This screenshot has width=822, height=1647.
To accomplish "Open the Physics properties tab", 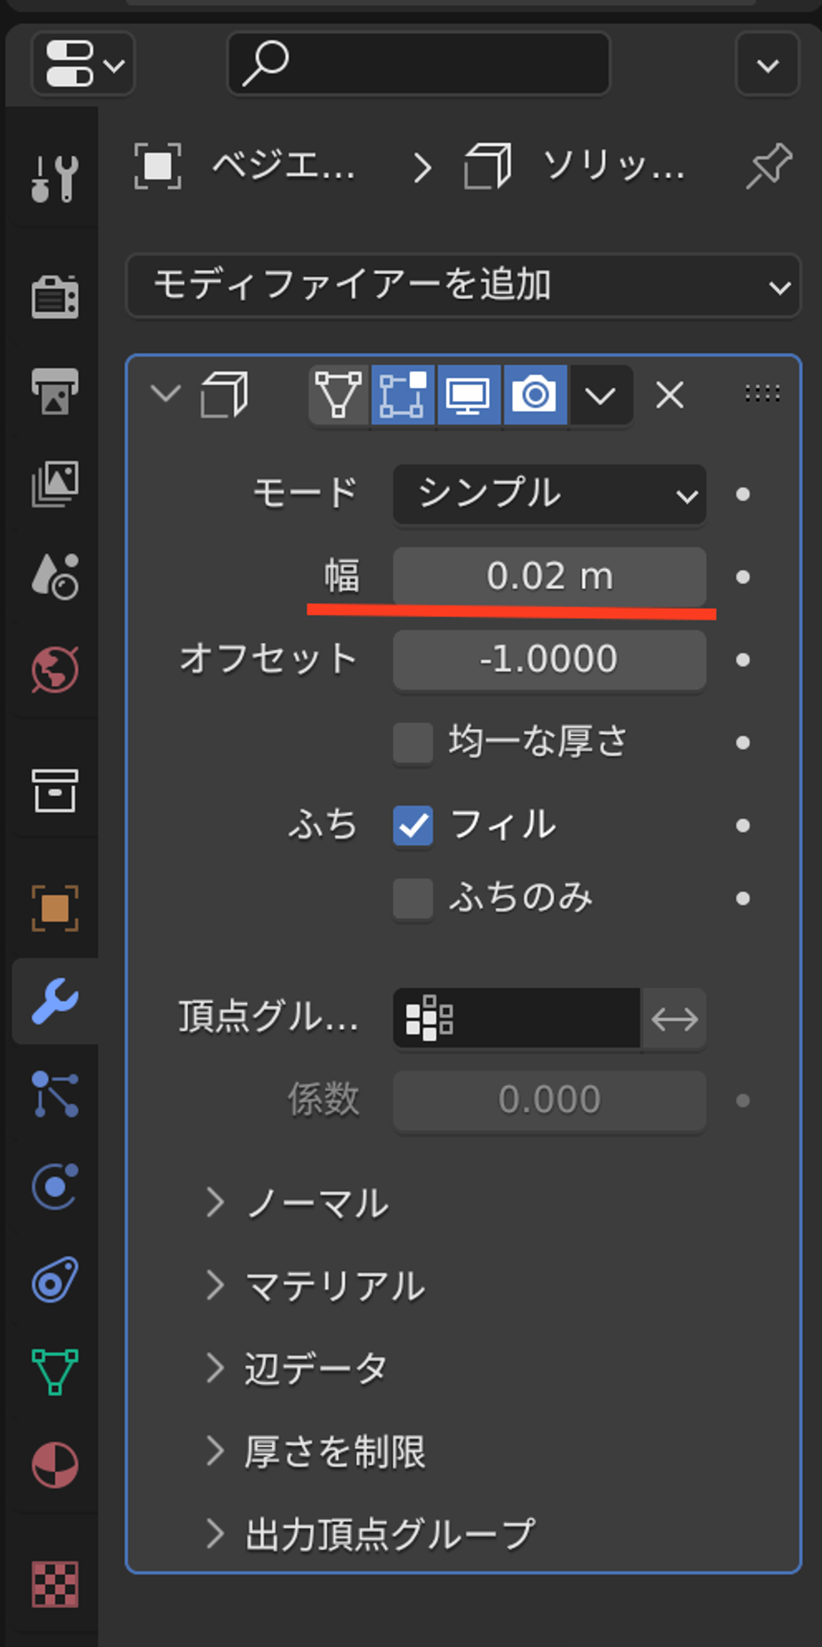I will (55, 1186).
